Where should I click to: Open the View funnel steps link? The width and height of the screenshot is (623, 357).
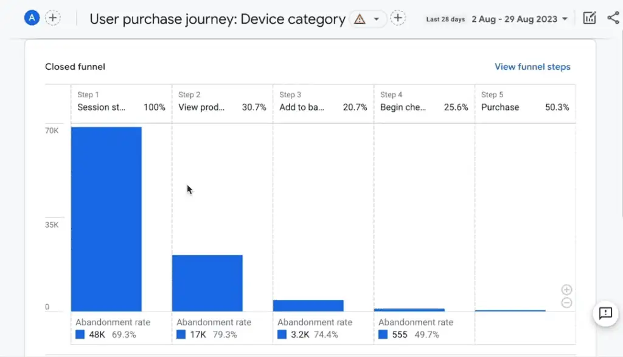point(532,67)
